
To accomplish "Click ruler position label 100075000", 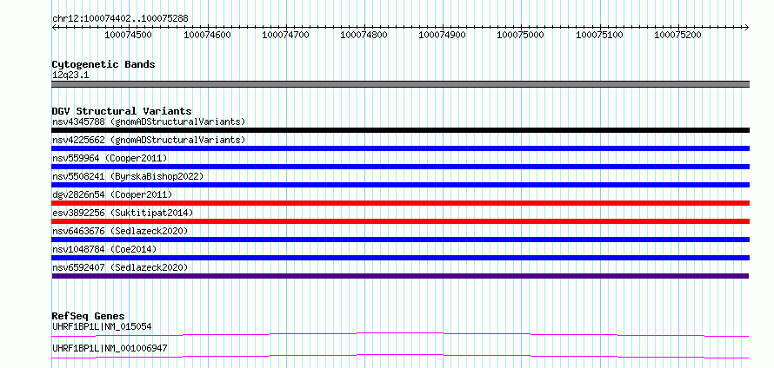I will [521, 35].
